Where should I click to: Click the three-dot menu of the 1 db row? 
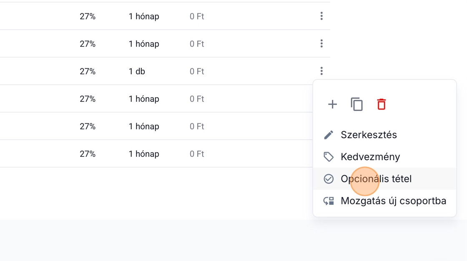(321, 71)
